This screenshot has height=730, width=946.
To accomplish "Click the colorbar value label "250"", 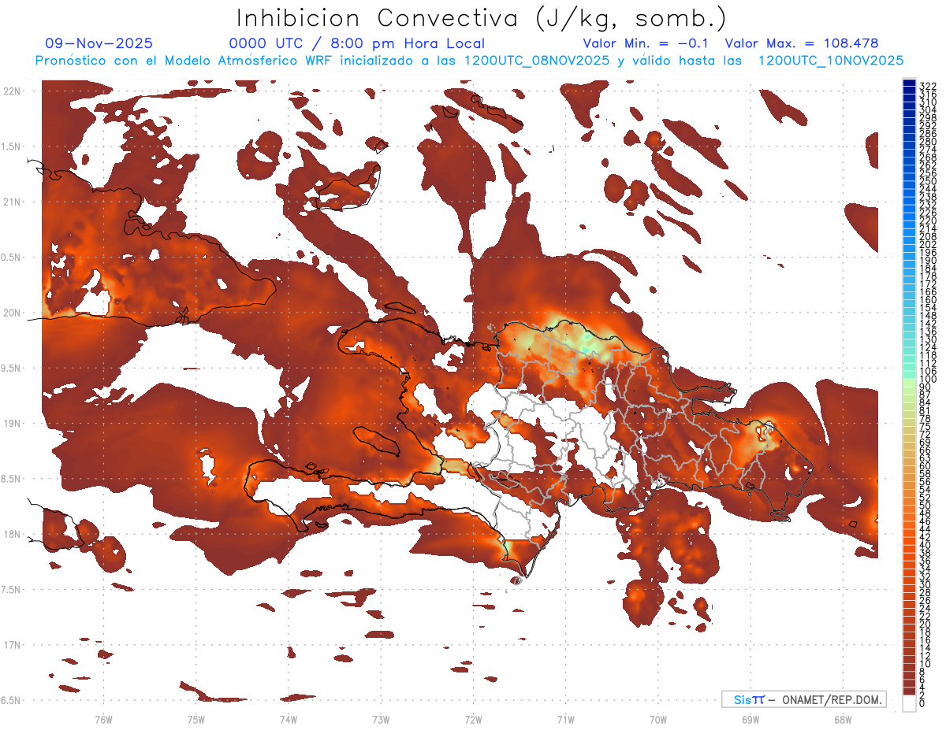I will point(928,181).
